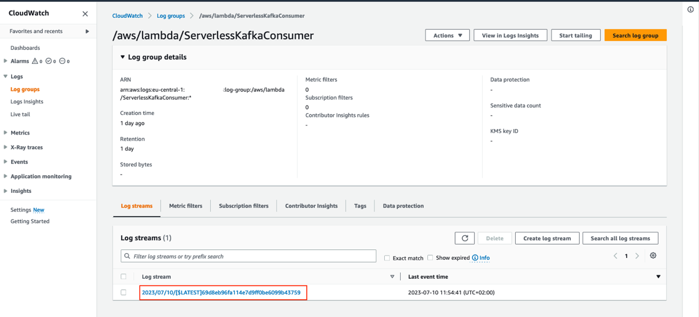Select the 2023/07/10 log stream checkbox
This screenshot has height=317, width=699.
pos(124,292)
